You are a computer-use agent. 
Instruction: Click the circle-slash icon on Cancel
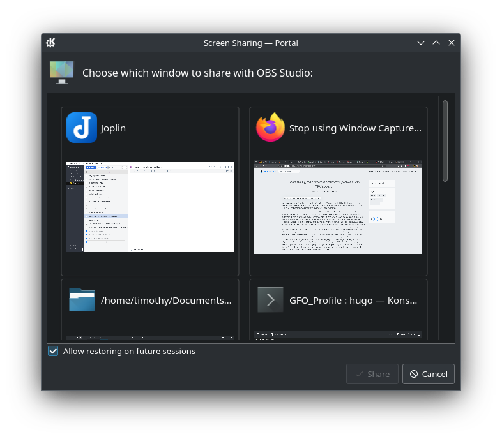pos(414,374)
